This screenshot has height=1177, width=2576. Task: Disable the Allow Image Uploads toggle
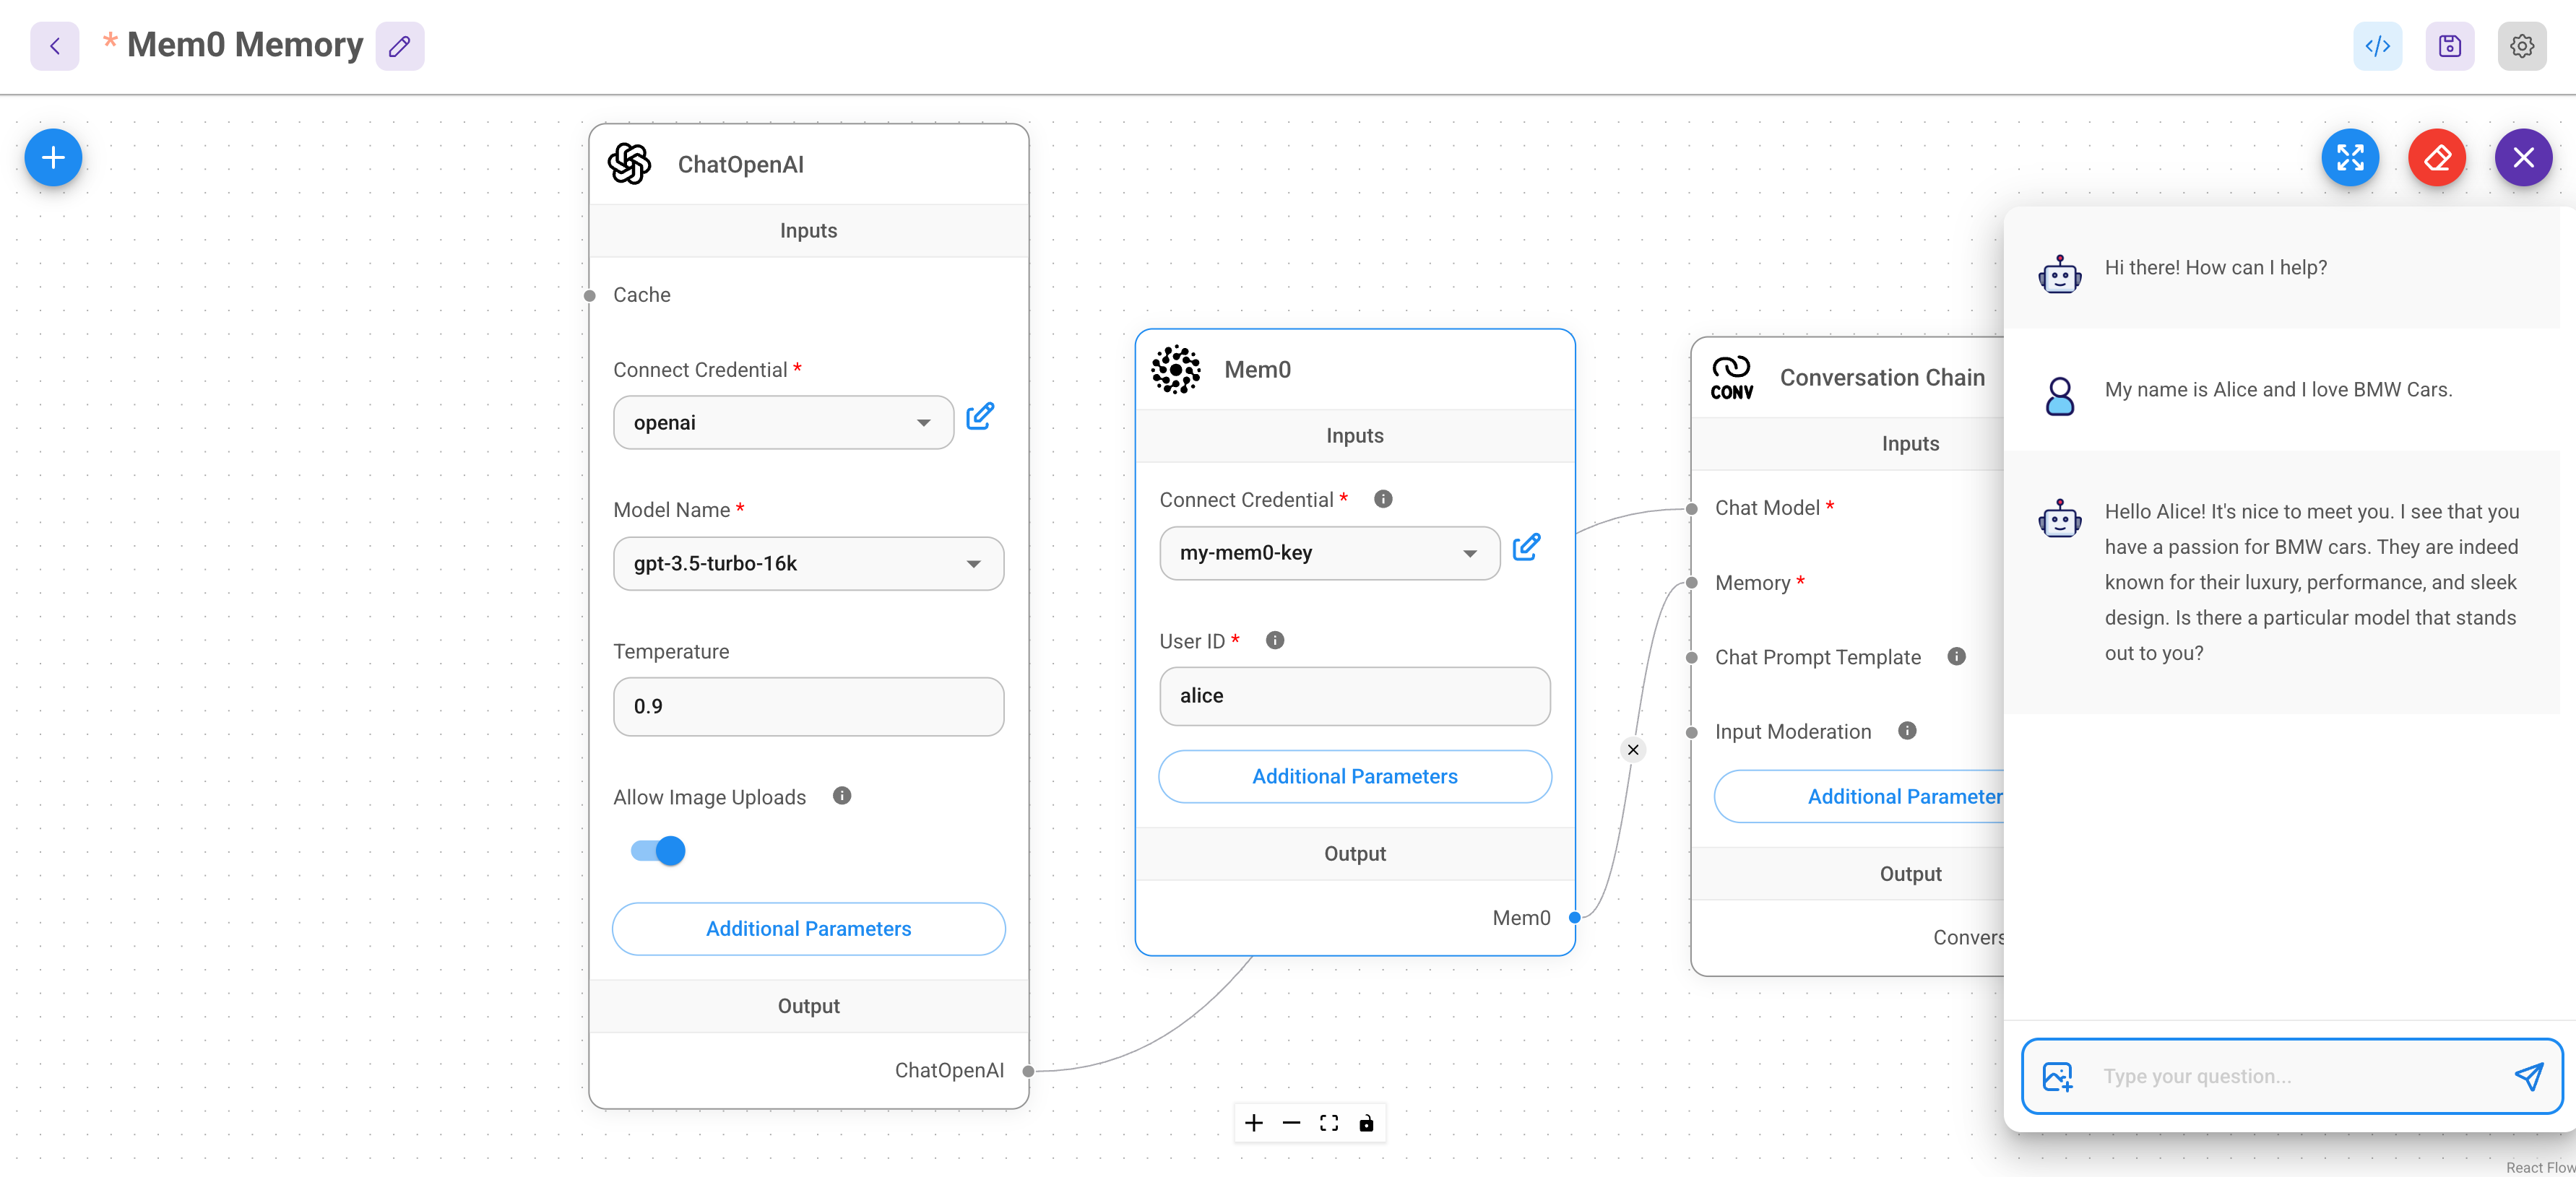coord(657,850)
